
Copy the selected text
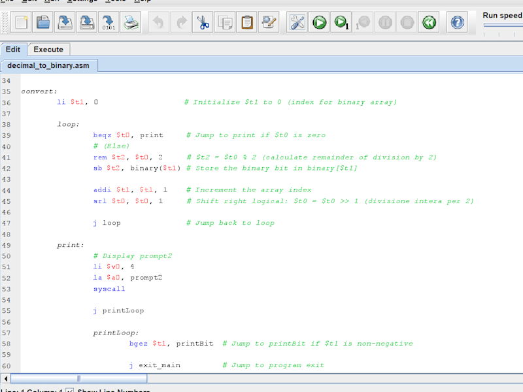[x=225, y=22]
